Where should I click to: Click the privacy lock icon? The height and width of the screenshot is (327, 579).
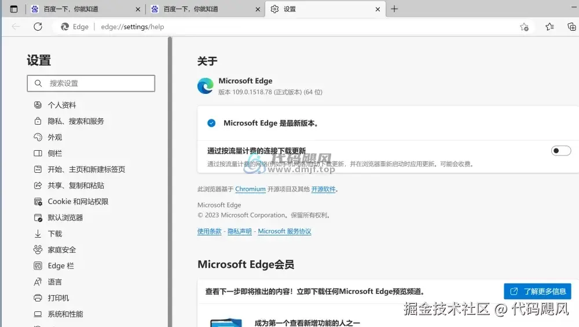pos(38,121)
